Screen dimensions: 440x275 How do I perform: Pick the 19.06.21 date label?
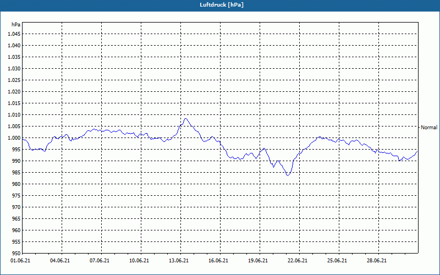point(257,261)
